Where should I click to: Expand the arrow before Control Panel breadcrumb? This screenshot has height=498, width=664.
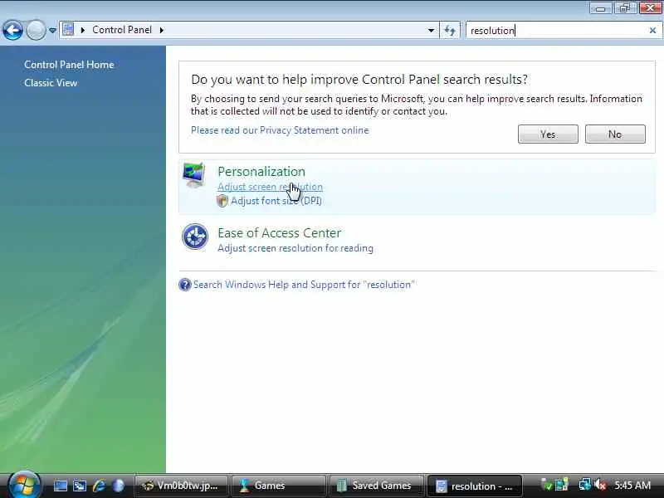tap(82, 30)
